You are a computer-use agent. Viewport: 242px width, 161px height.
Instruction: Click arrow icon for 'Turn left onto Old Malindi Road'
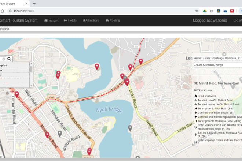click(x=195, y=100)
